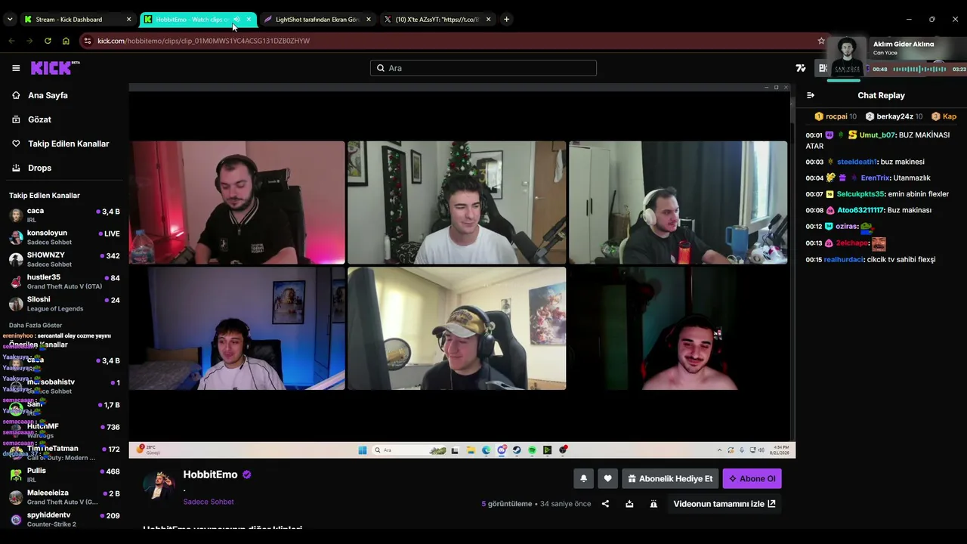Image resolution: width=967 pixels, height=544 pixels.
Task: Go back in the browser
Action: [12, 41]
